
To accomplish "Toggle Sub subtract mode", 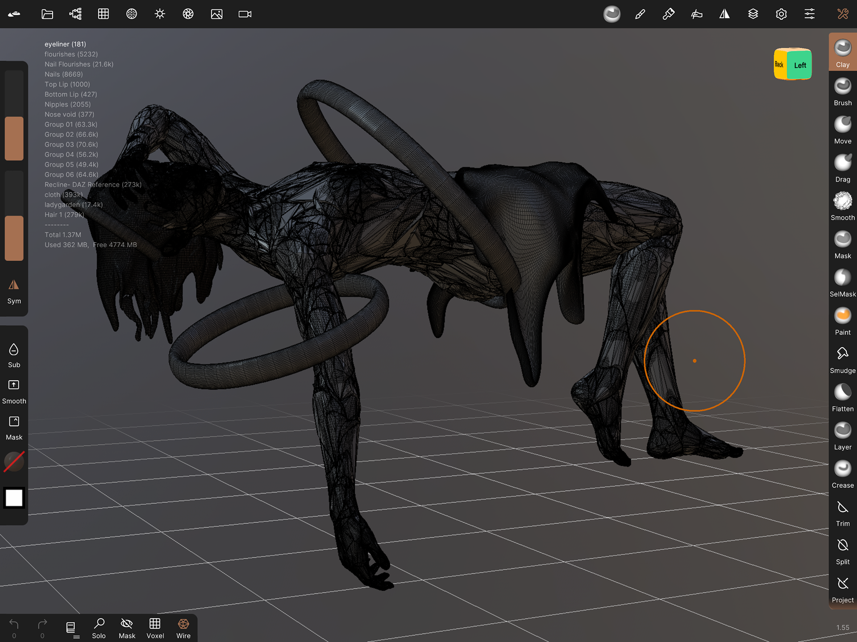I will point(14,355).
